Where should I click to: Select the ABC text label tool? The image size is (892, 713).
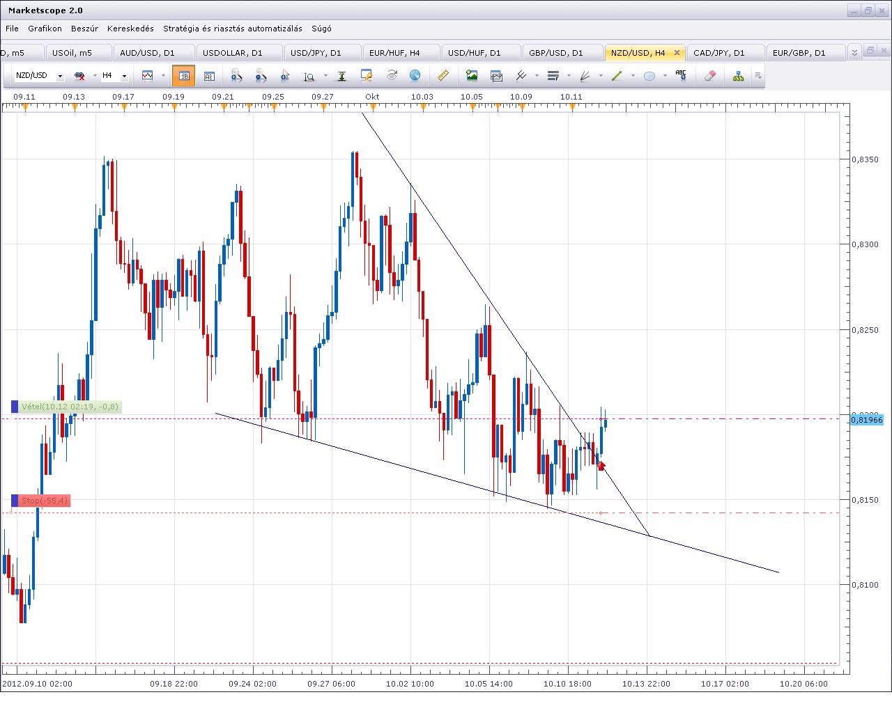click(x=681, y=75)
